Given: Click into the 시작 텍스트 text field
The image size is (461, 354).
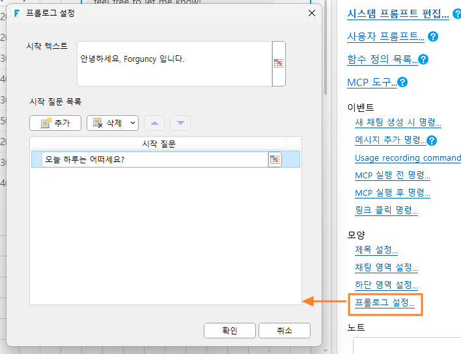Looking at the screenshot, I should (x=175, y=64).
